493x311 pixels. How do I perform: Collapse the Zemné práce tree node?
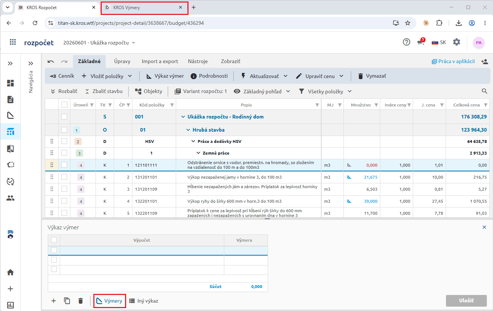click(198, 153)
